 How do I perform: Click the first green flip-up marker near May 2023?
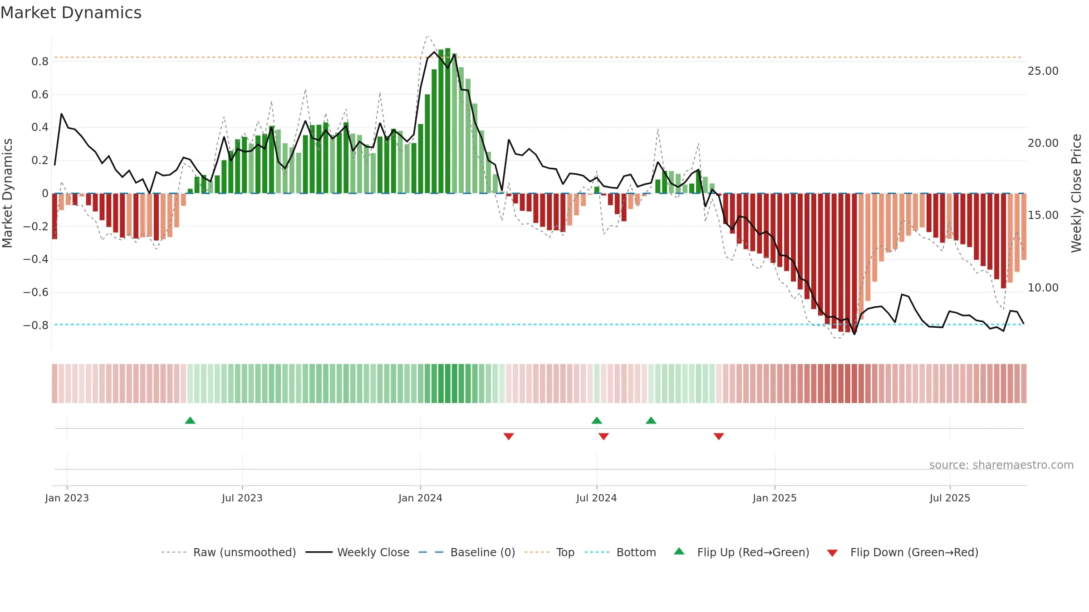pyautogui.click(x=190, y=421)
